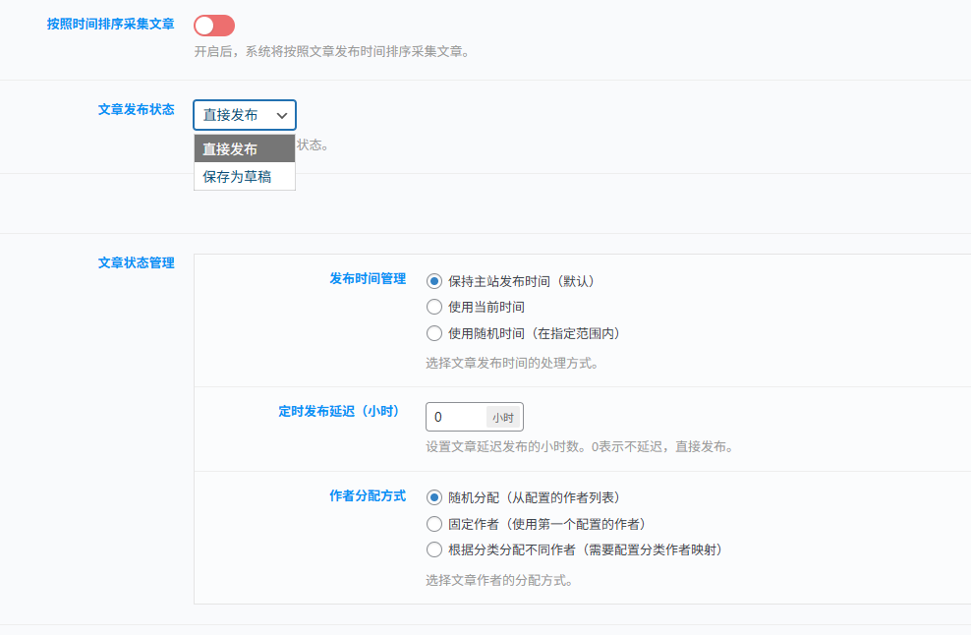
Task: Select 根据分类分配不同作者 radio option
Action: coord(434,549)
